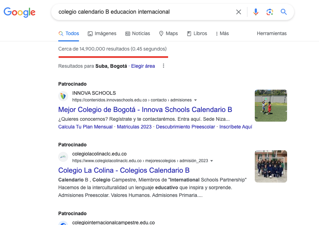Open Google Lens image search icon
Viewport: 319px width, 225px height.
270,12
